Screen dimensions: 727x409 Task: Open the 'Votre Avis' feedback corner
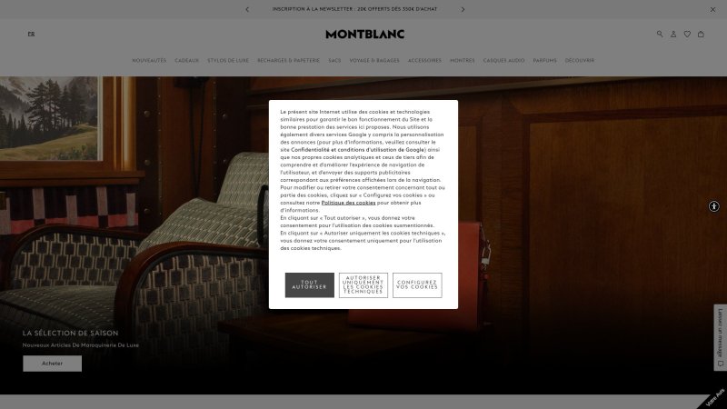point(715,398)
